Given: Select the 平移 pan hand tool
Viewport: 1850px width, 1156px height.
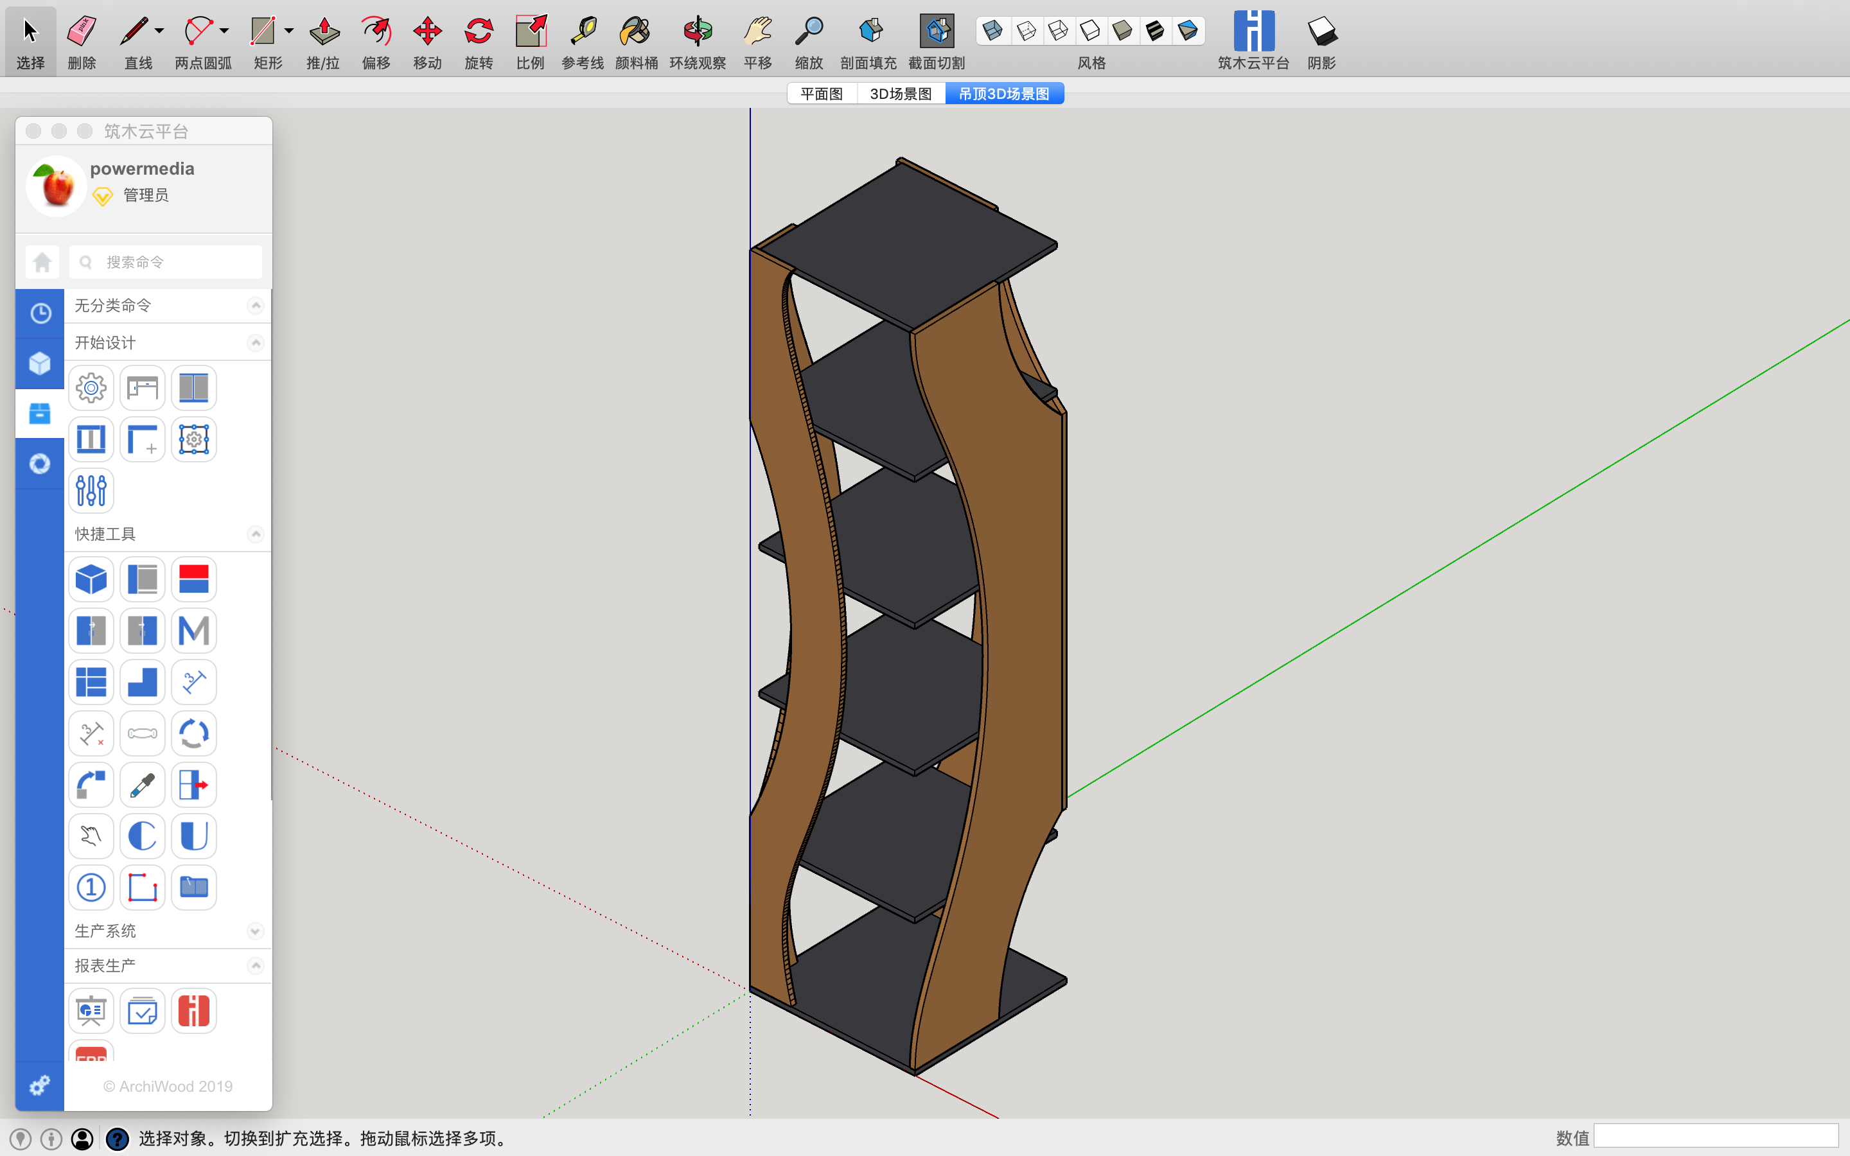Looking at the screenshot, I should pos(757,40).
